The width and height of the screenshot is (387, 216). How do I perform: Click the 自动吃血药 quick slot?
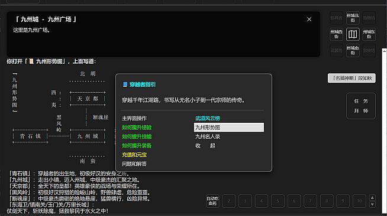tap(212, 201)
